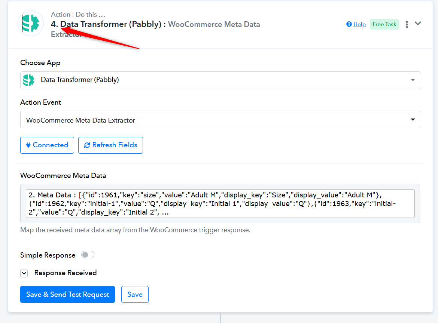This screenshot has width=438, height=323.
Task: Open the Action Event dropdown
Action: point(220,120)
